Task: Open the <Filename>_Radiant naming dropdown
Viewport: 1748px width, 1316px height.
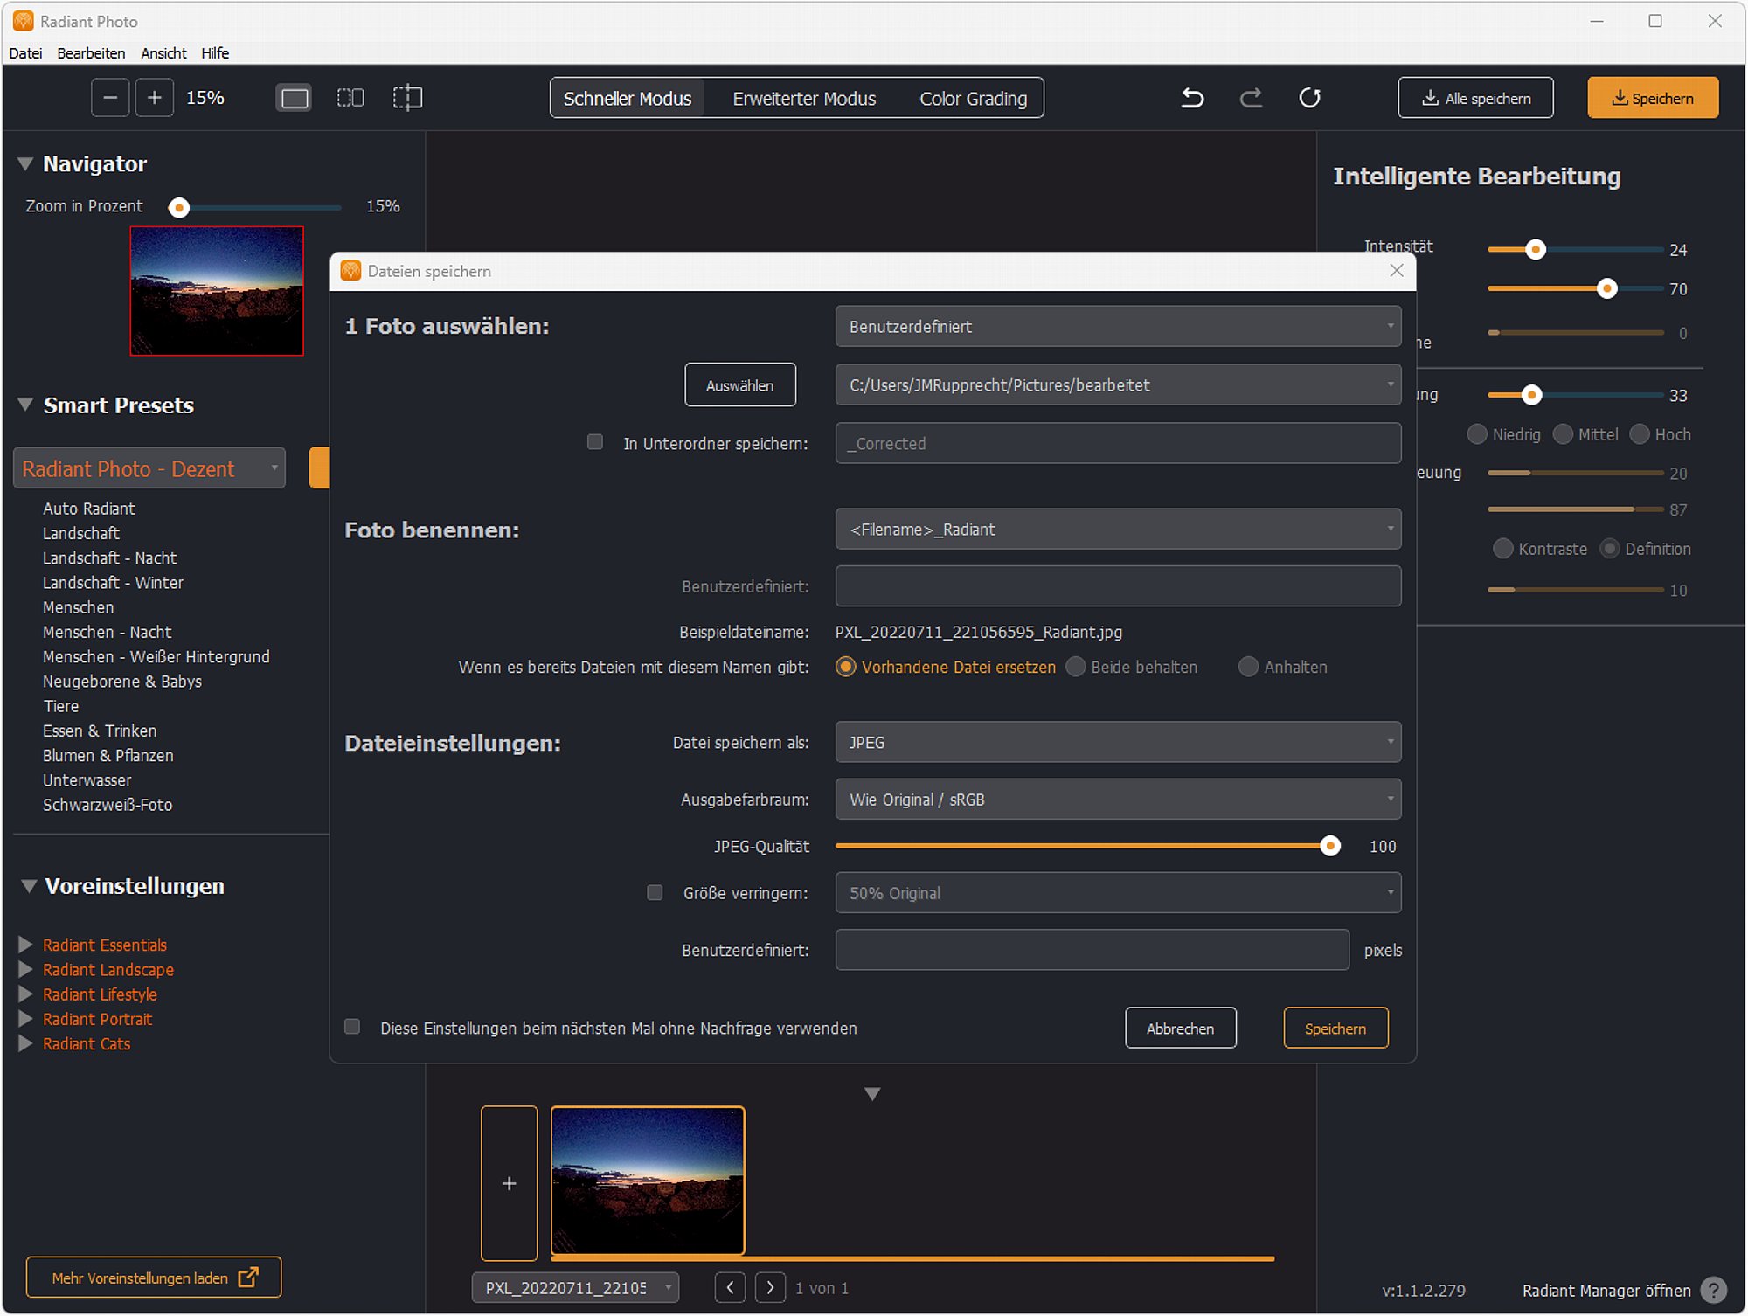Action: click(1118, 529)
